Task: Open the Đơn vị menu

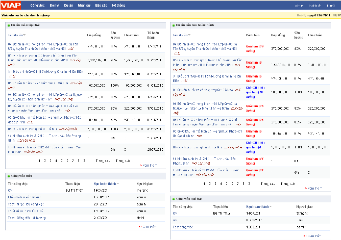Action: [55, 6]
